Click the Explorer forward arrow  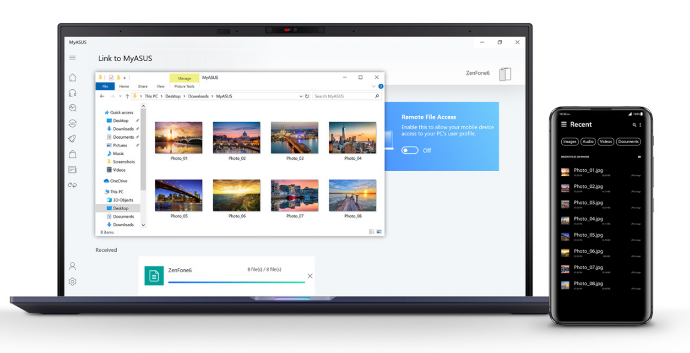112,96
